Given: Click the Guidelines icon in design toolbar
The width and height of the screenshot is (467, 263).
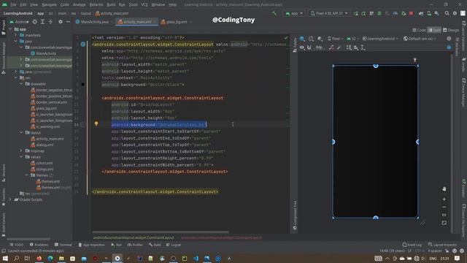Looking at the screenshot, I should [x=363, y=47].
